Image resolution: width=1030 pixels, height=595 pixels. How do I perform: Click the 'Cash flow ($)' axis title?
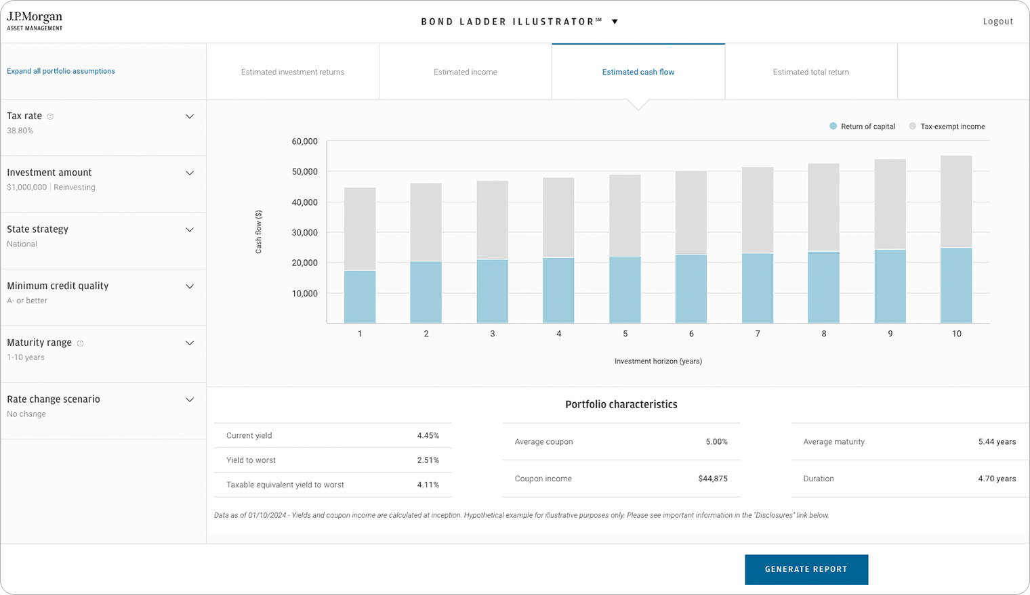tap(259, 232)
